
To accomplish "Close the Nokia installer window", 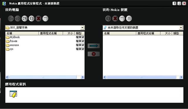I will pyautogui.click(x=184, y=4).
